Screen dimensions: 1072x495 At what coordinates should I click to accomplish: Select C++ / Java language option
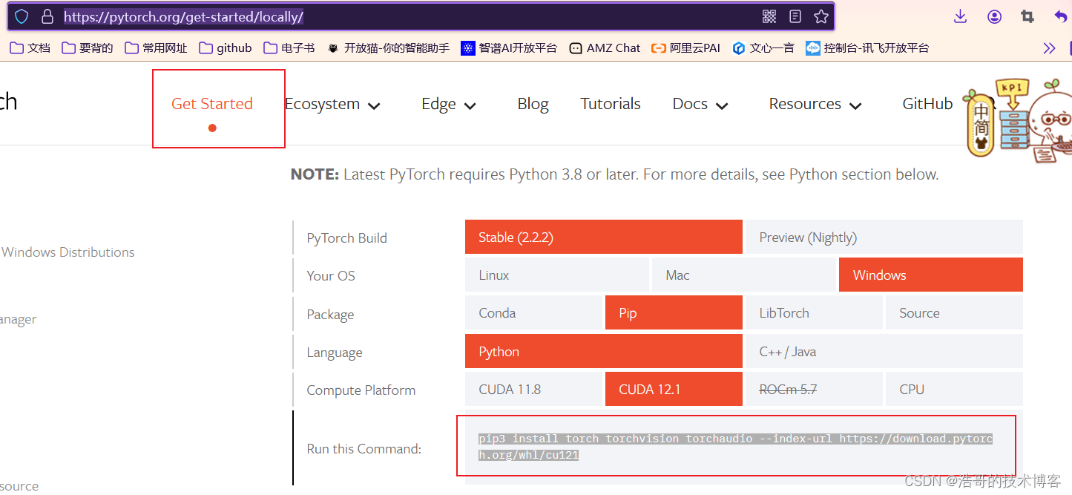coord(884,351)
